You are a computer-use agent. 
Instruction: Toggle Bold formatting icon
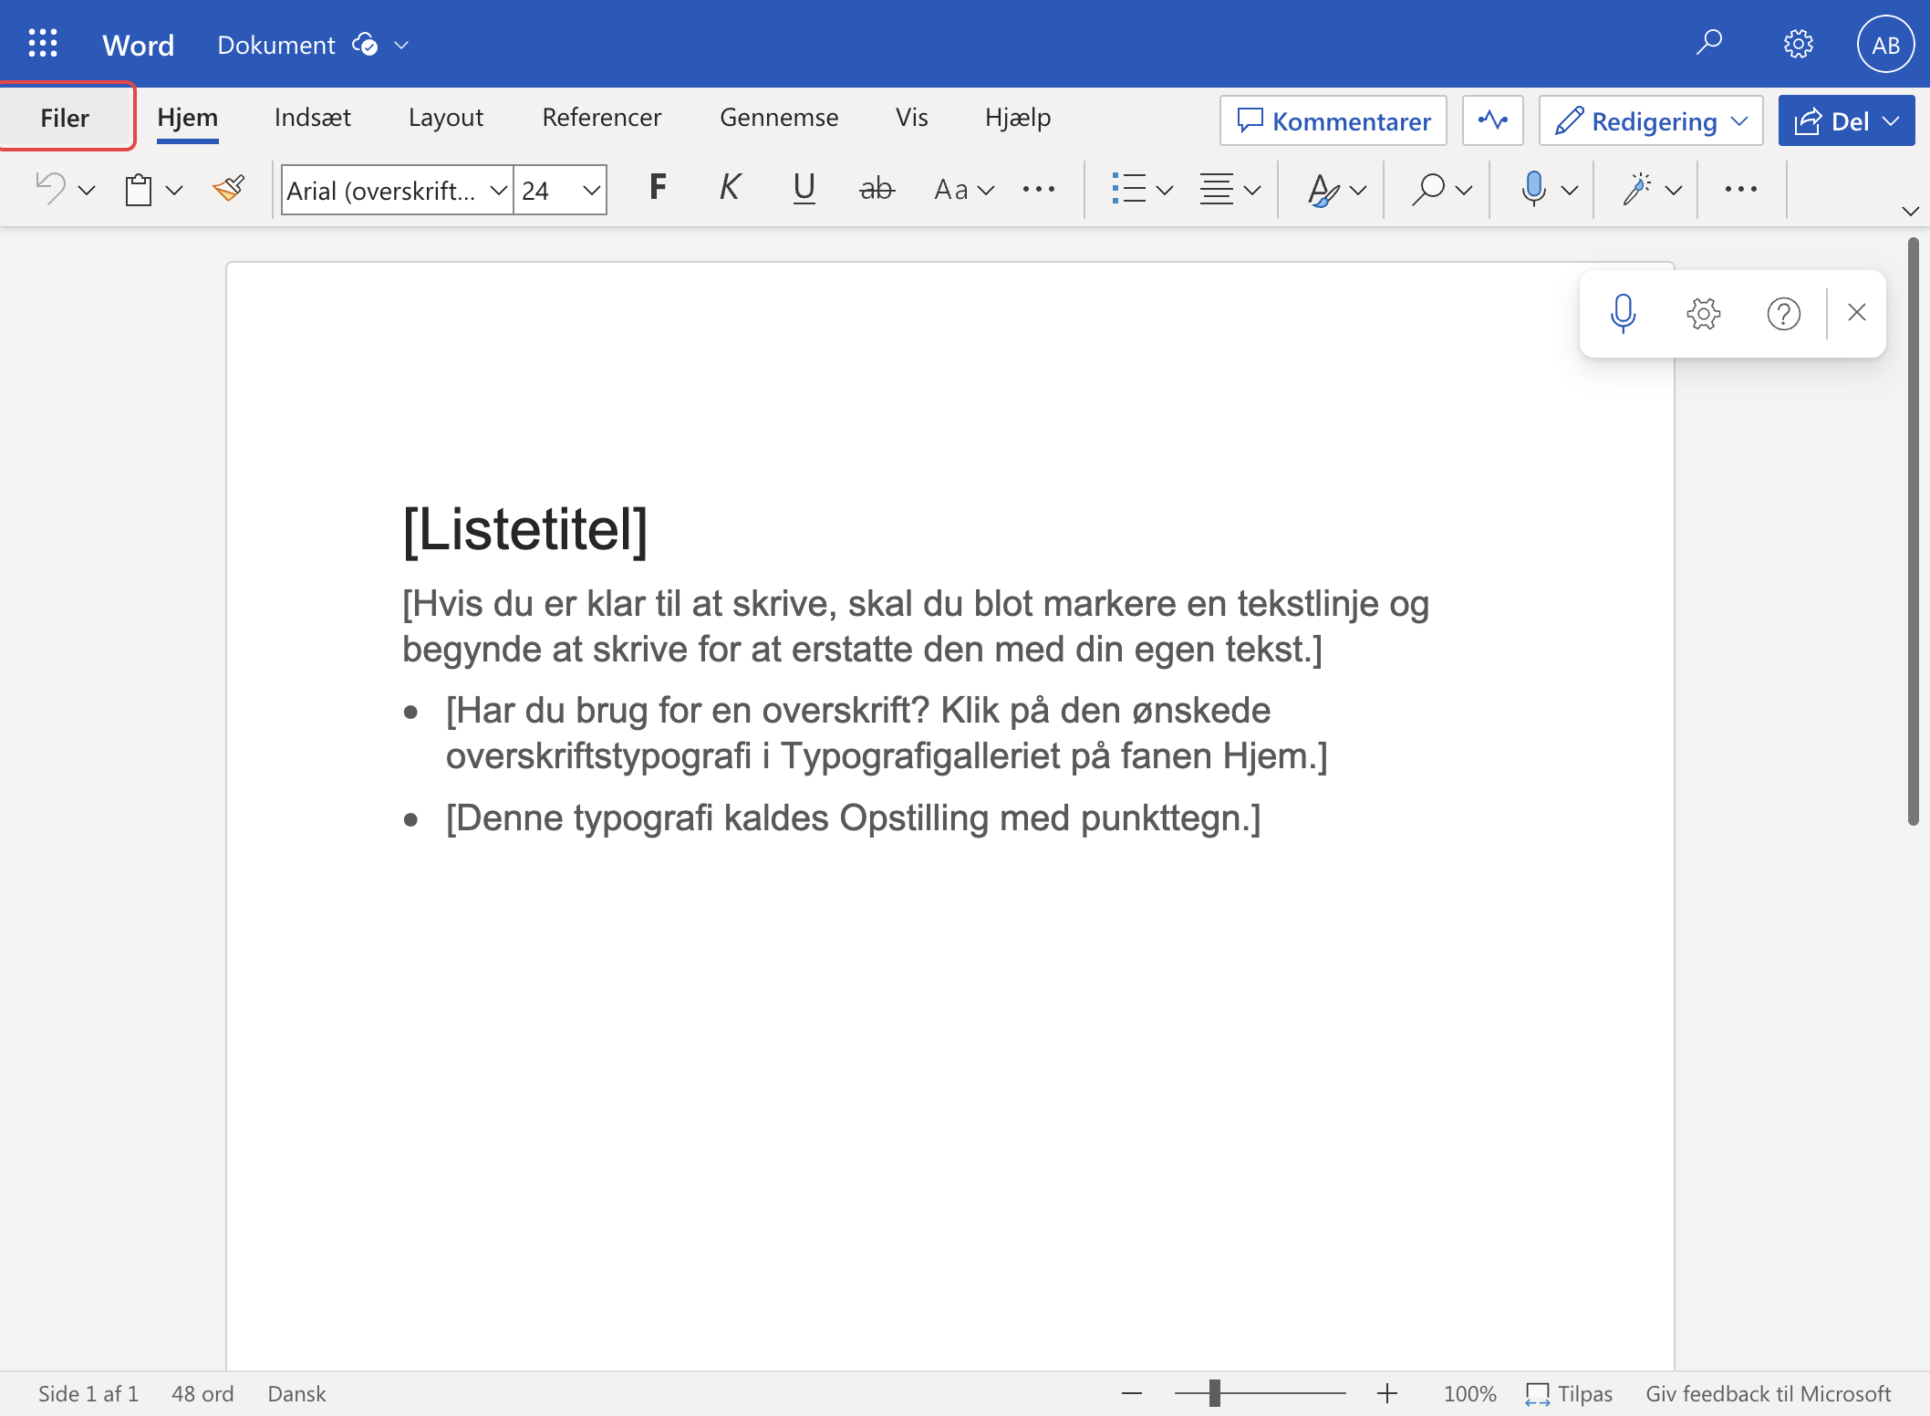(x=653, y=186)
